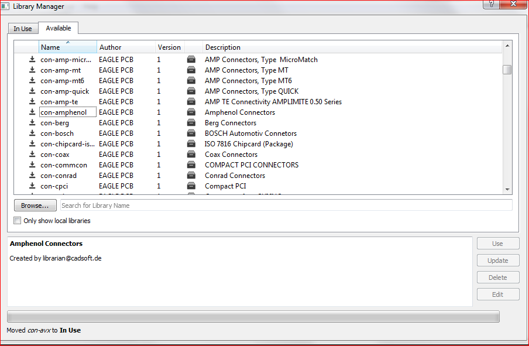Image resolution: width=529 pixels, height=346 pixels.
Task: Click the con-amp-quick package icon
Action: click(x=191, y=91)
